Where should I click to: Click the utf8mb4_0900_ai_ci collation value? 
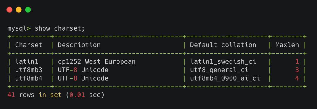coord(225,78)
